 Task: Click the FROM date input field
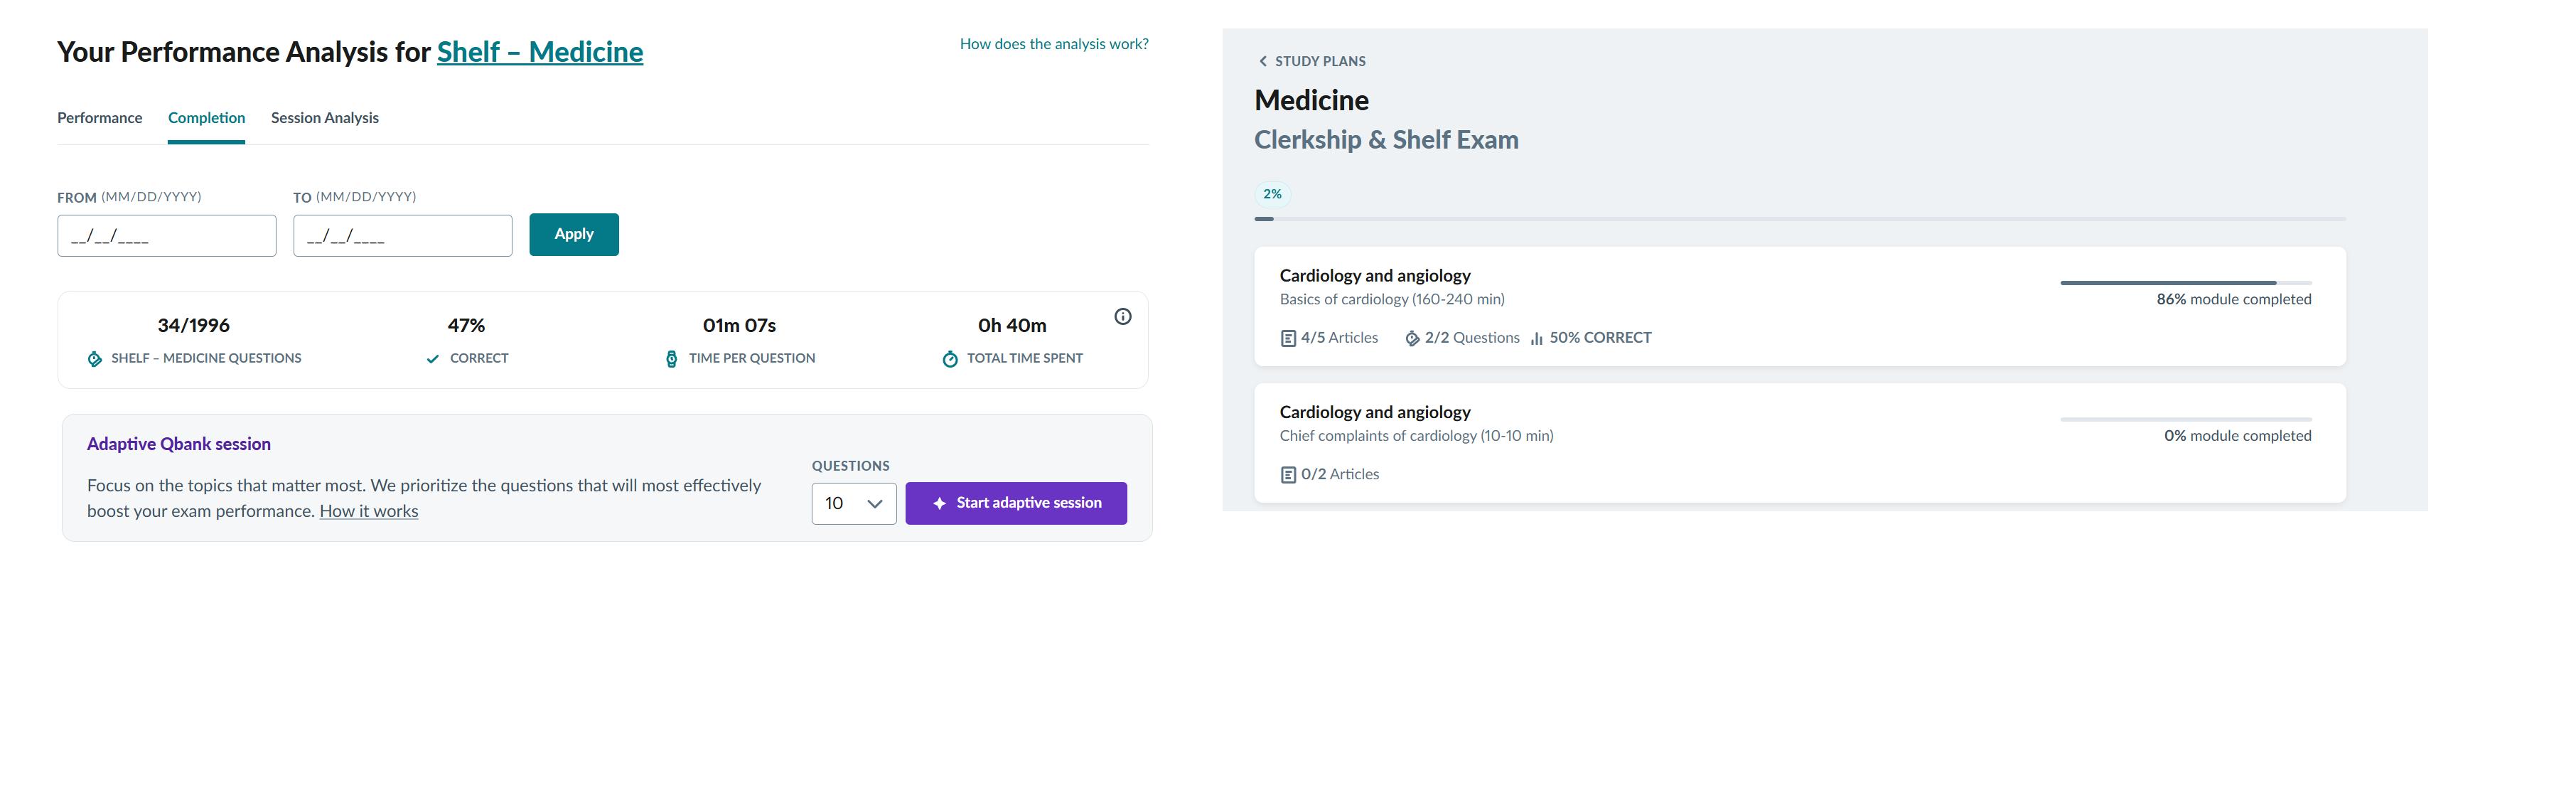pos(167,236)
